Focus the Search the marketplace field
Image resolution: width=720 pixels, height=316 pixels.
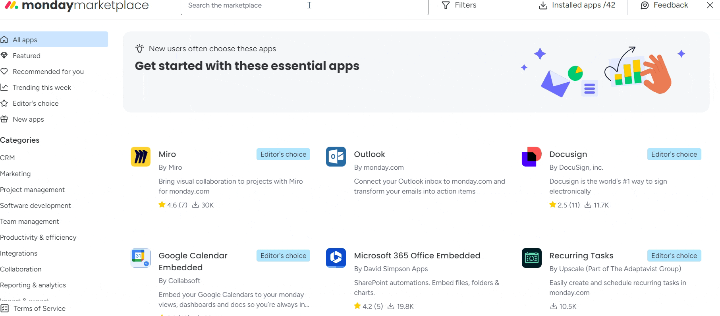[304, 6]
